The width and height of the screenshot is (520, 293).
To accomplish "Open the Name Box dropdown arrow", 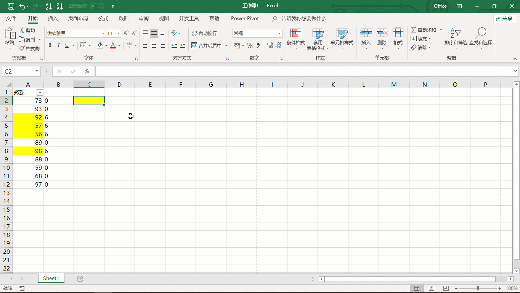I will click(37, 71).
